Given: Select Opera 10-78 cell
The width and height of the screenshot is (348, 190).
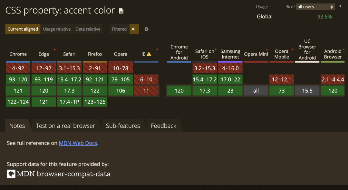Looking at the screenshot, I should click(x=121, y=68).
